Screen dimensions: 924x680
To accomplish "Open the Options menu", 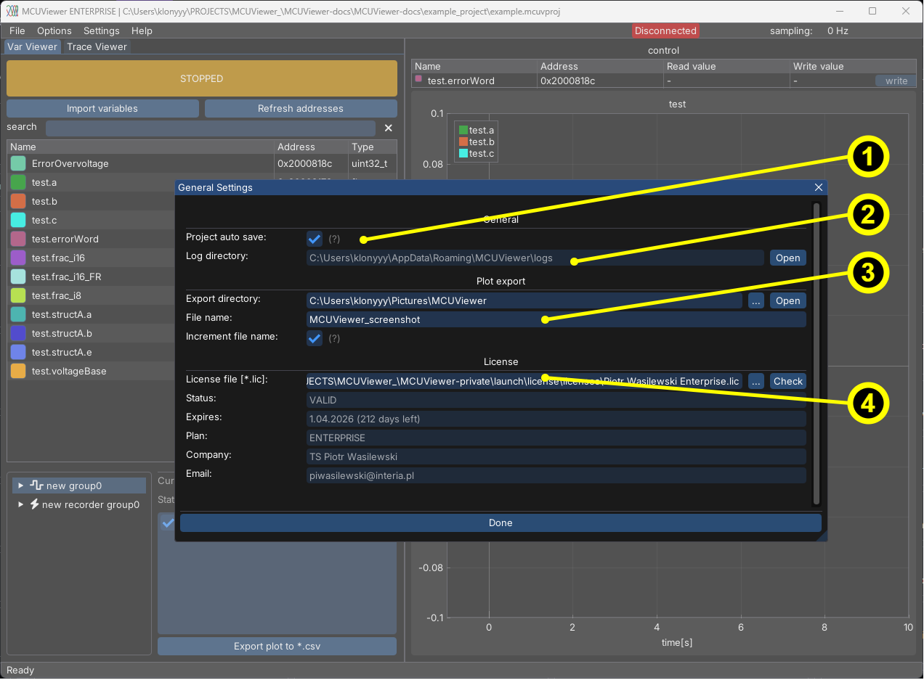I will (x=54, y=30).
